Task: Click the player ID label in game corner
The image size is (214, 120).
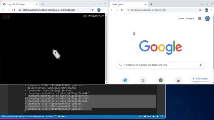Action: pyautogui.click(x=93, y=16)
